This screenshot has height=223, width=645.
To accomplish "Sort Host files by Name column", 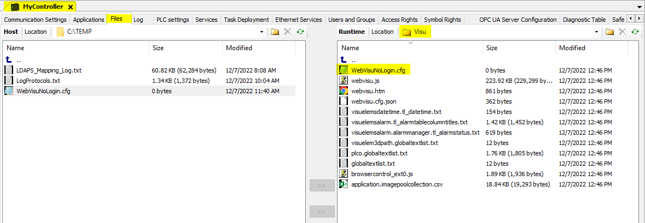I will tap(75, 47).
